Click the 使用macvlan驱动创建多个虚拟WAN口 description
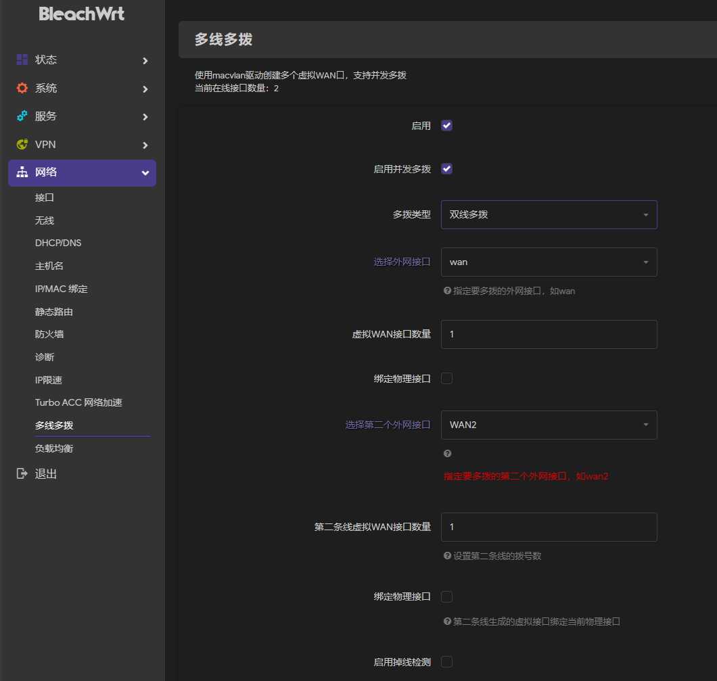Screen dimensions: 717x681 [300, 76]
